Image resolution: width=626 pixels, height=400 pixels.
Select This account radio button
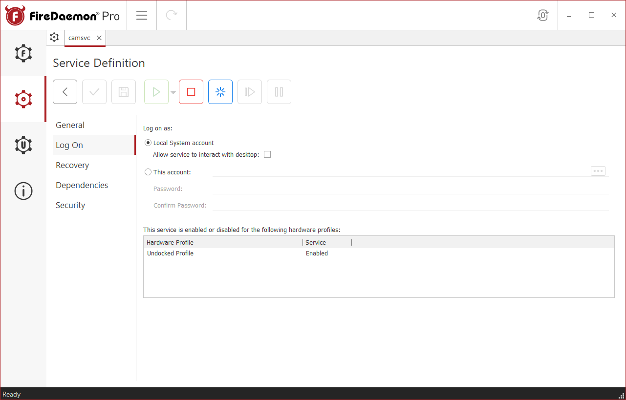(x=148, y=172)
